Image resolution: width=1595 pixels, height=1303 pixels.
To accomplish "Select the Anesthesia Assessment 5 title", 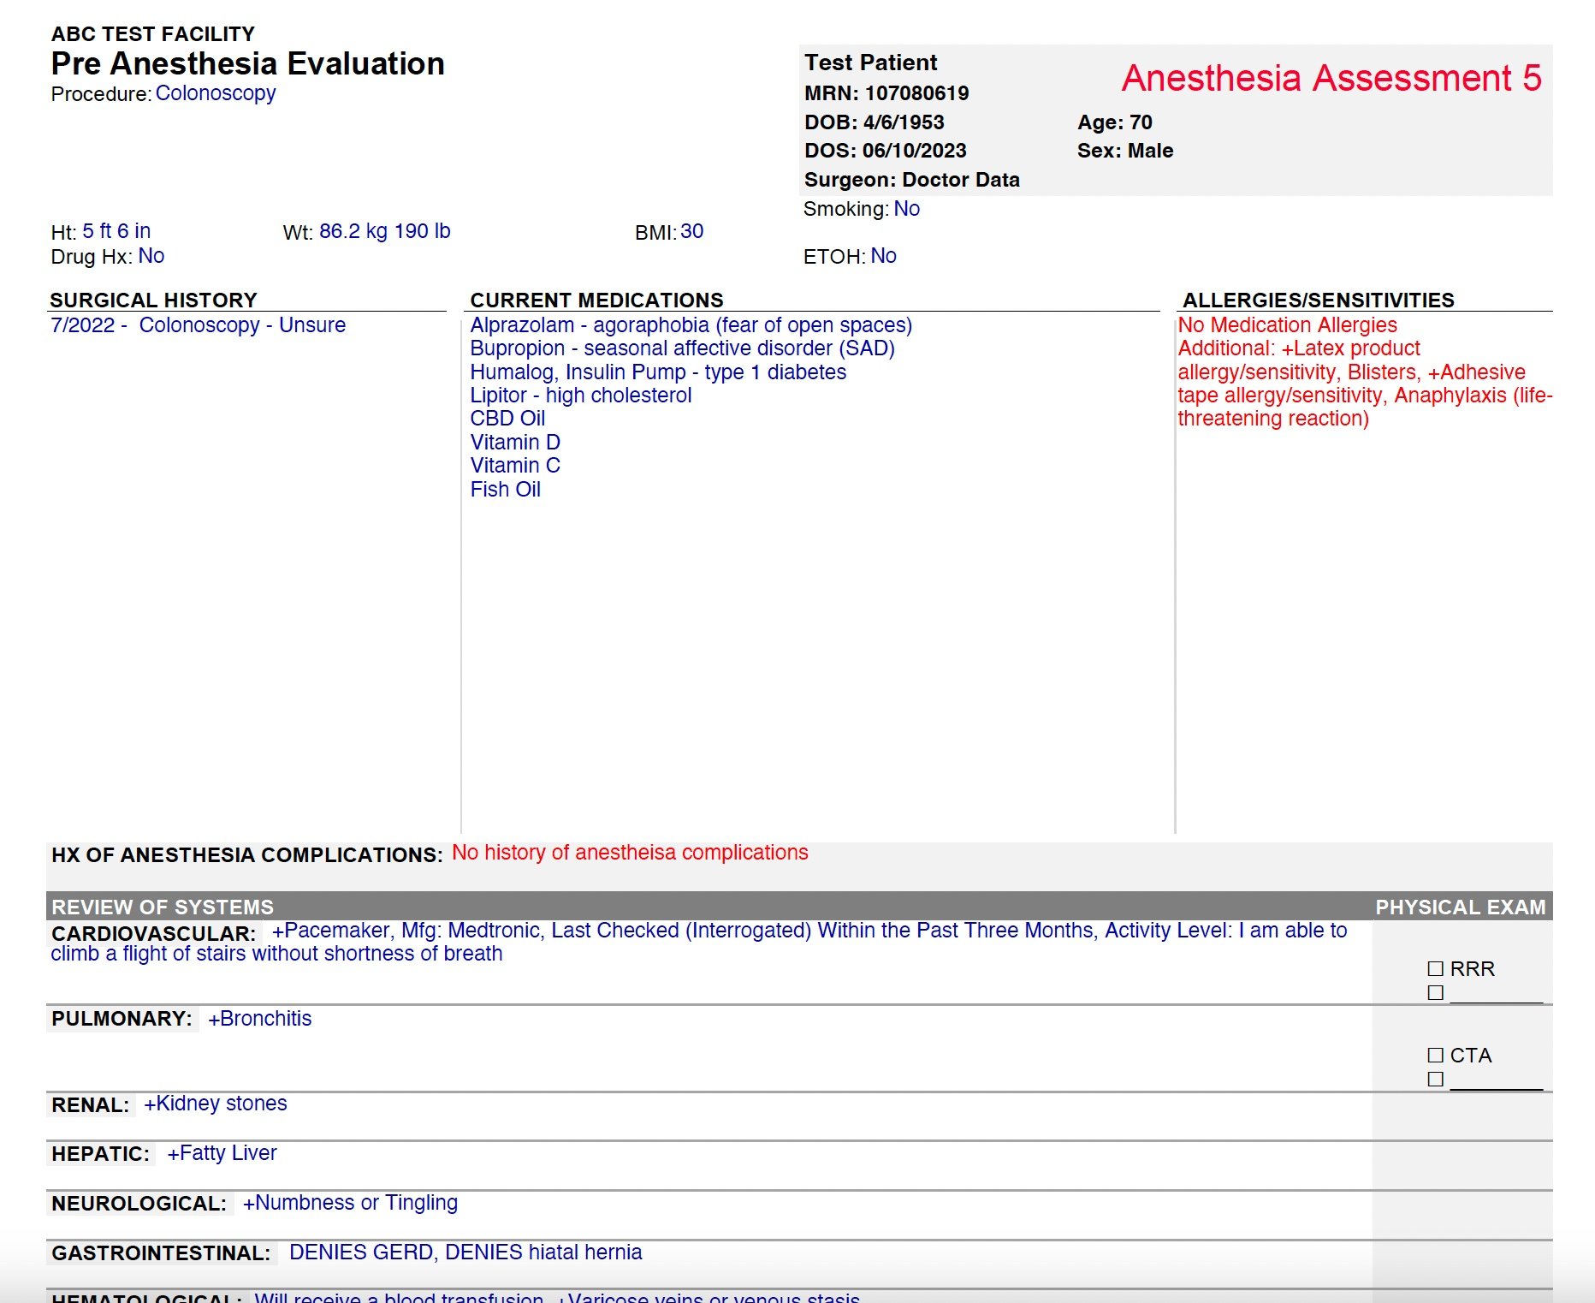I will [x=1331, y=78].
